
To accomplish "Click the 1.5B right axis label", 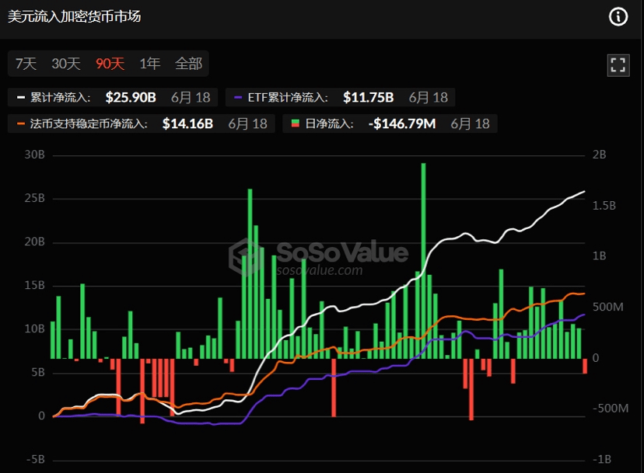I will click(x=604, y=206).
